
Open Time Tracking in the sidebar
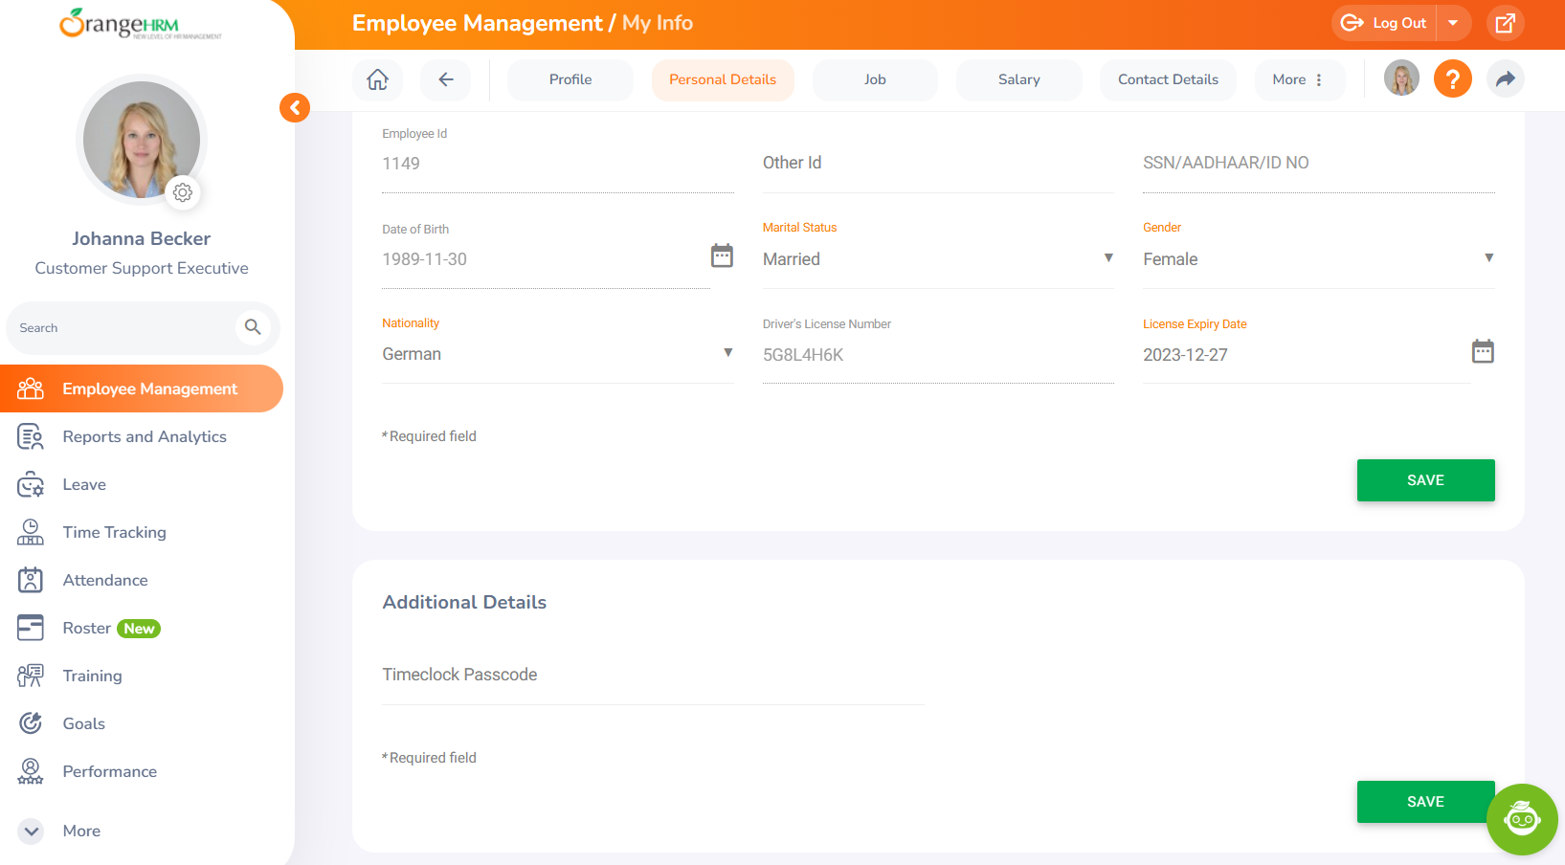[115, 532]
